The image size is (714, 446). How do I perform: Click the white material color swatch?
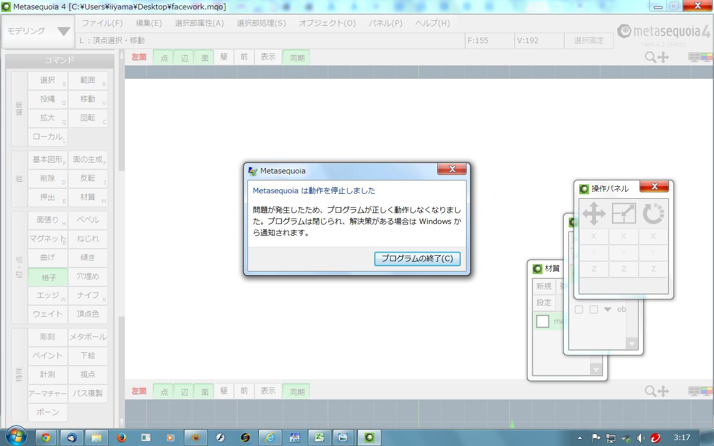542,321
